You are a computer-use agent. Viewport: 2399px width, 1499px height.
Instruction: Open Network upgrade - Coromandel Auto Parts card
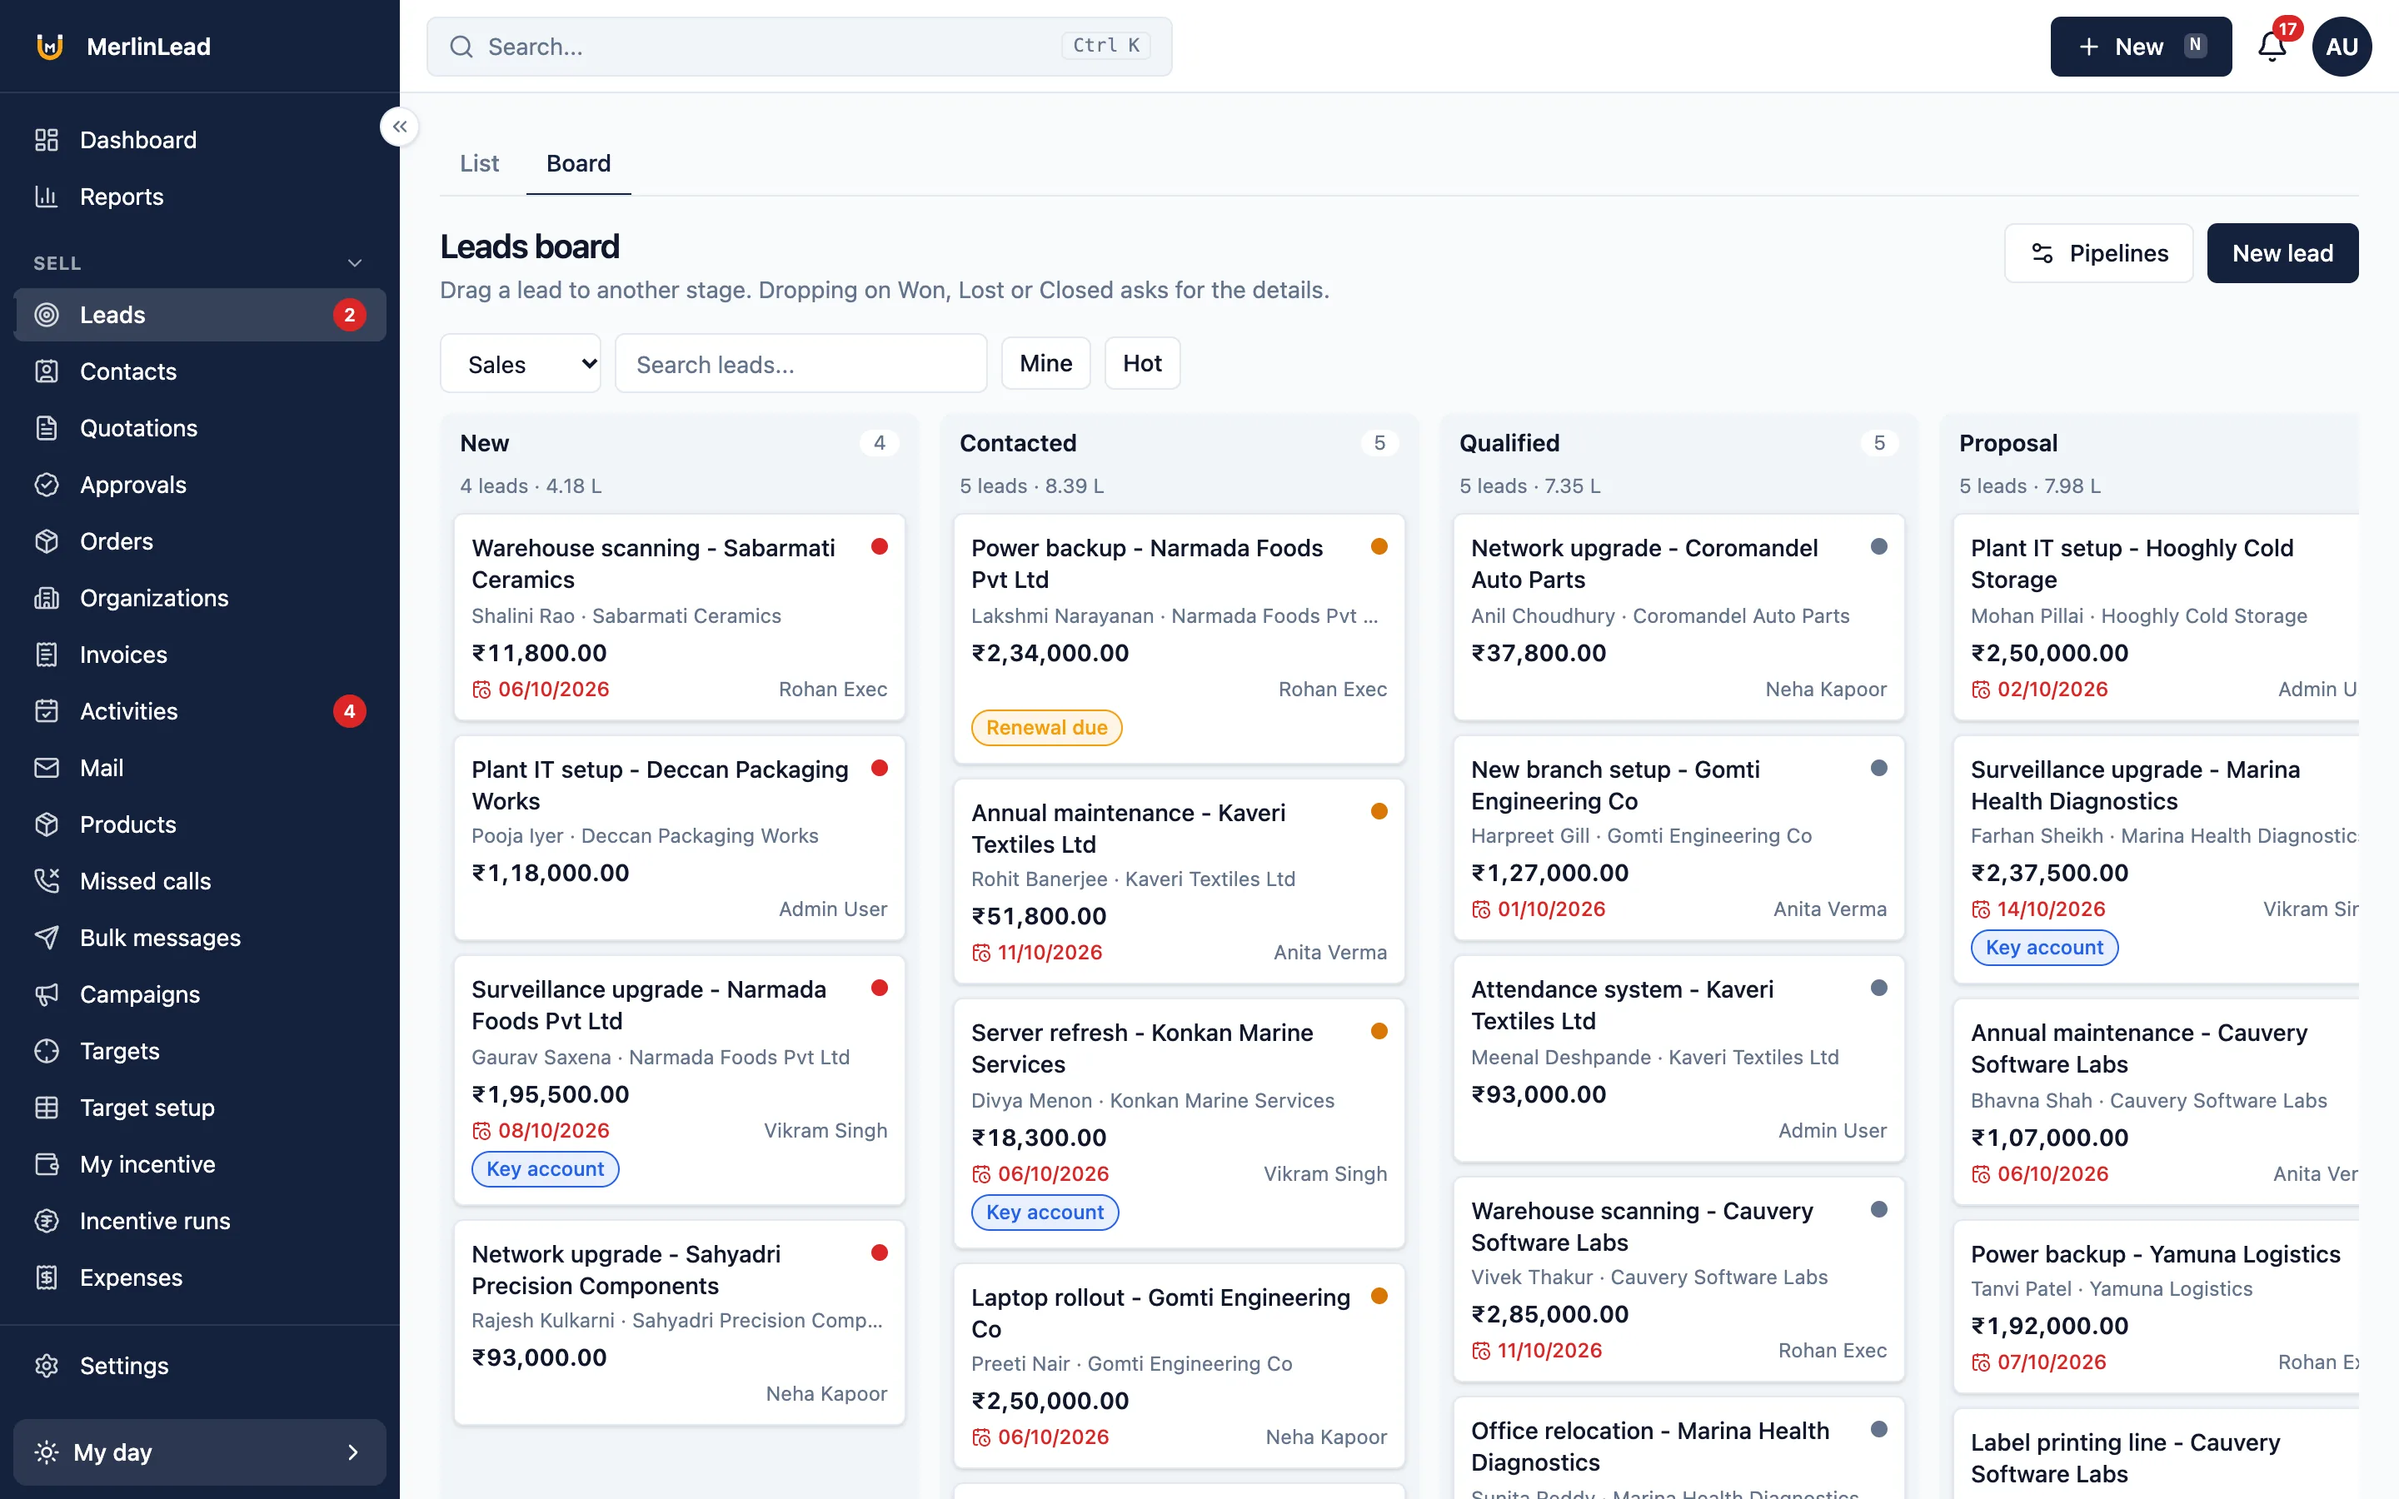[1678, 615]
